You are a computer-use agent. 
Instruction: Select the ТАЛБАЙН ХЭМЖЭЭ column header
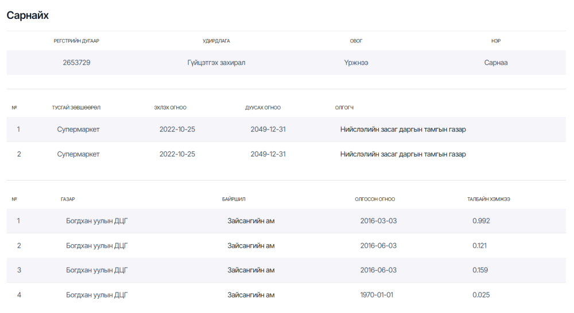click(x=488, y=199)
